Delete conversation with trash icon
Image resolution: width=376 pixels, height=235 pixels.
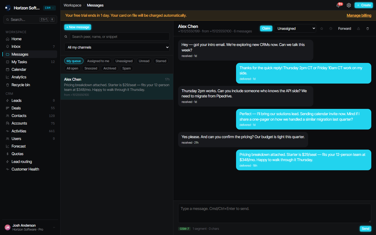[368, 28]
